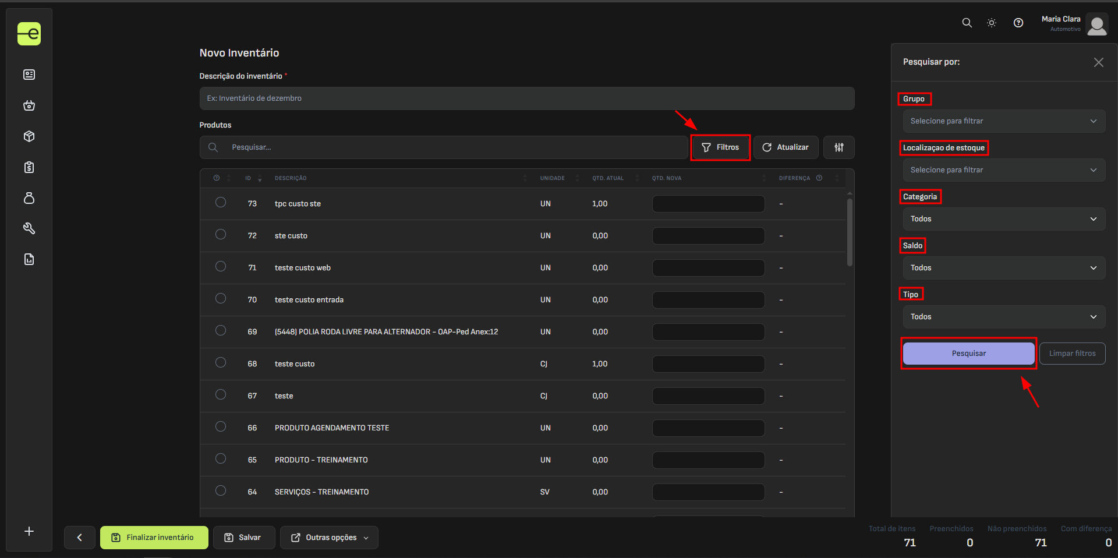Screen dimensions: 1118x558
Task: Select radio for PRODUTO AGENDAMENTO TESTE row
Action: (x=221, y=426)
